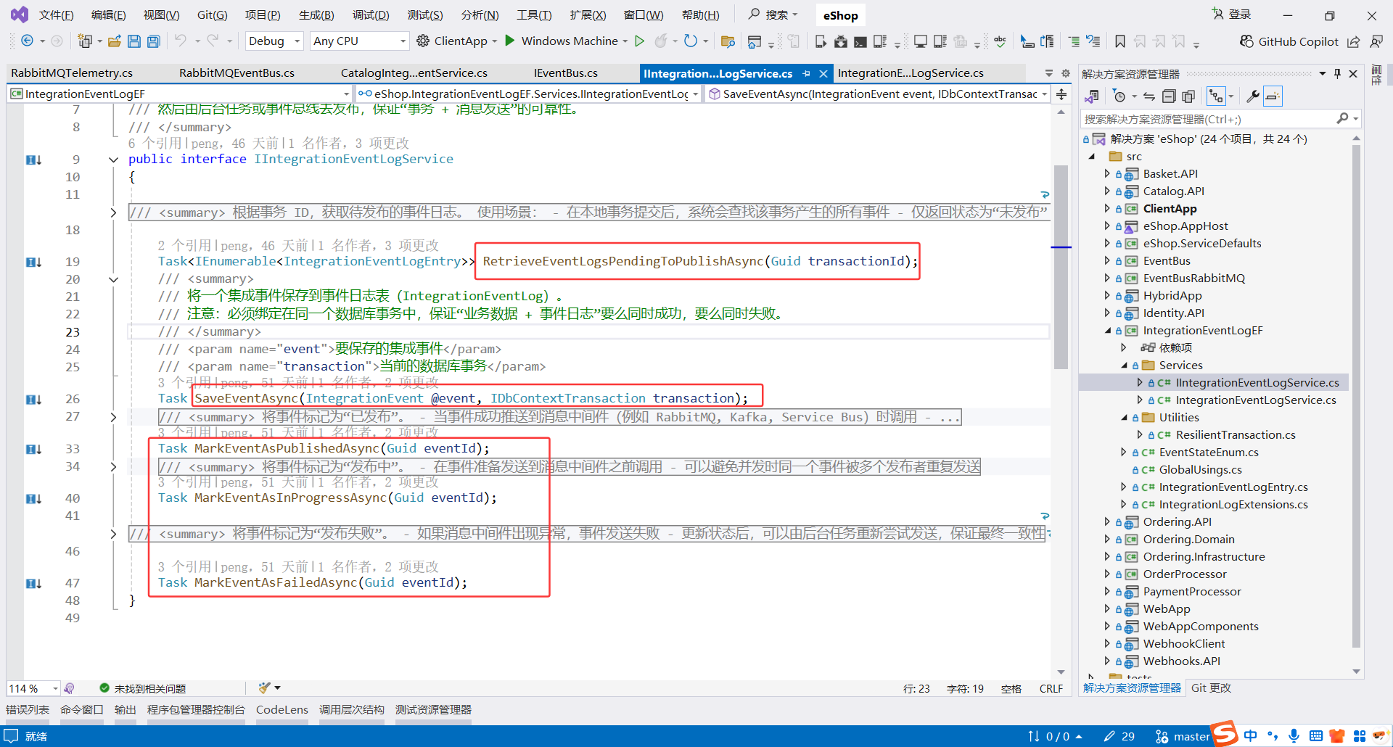
Task: Open the 文件(F) menu
Action: tap(57, 15)
